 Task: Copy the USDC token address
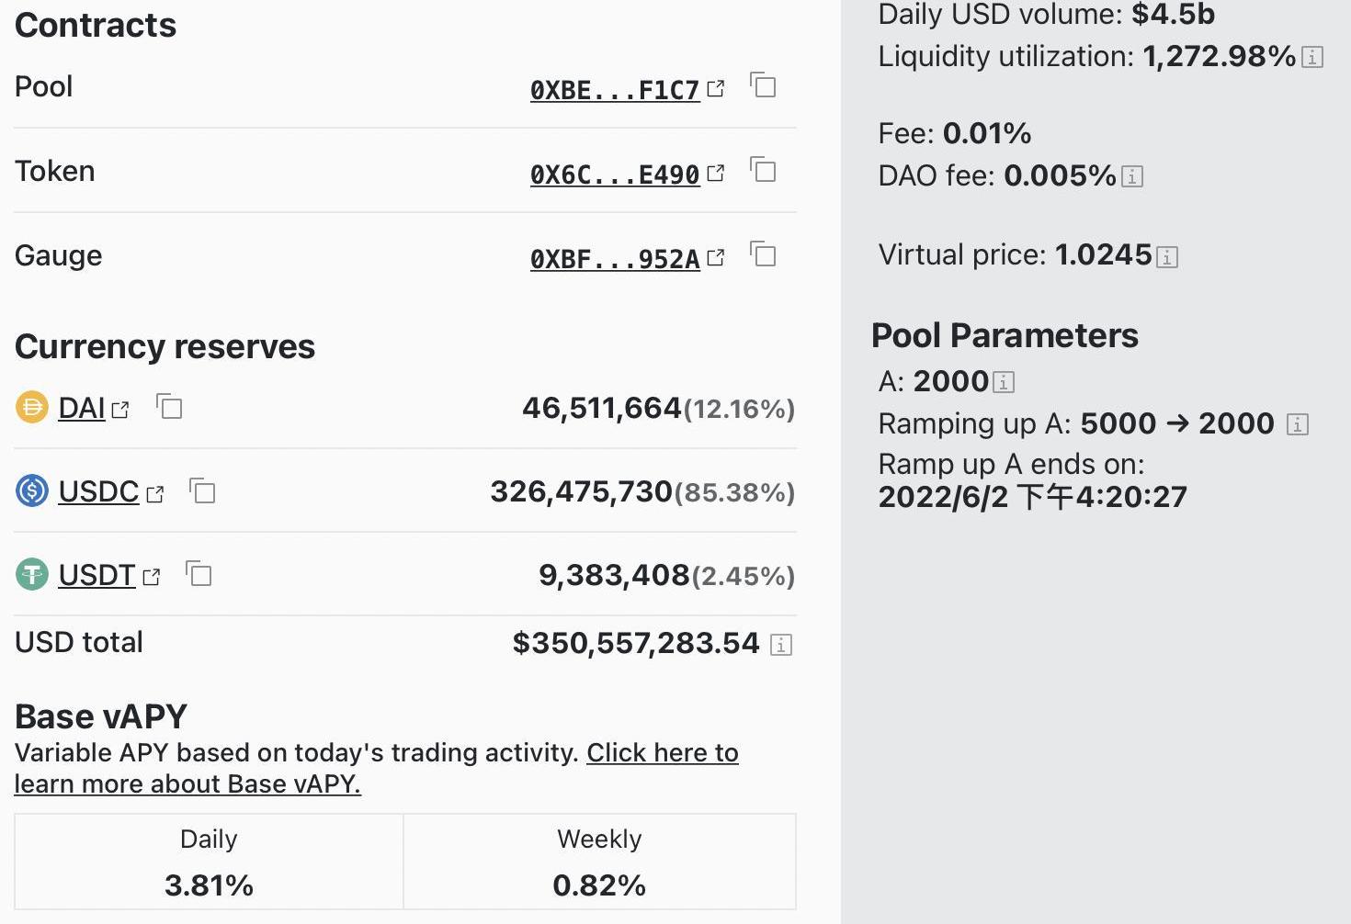(202, 491)
